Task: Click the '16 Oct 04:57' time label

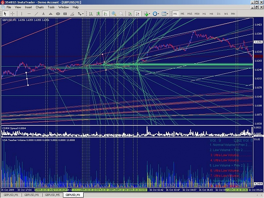Action: [x=189, y=190]
